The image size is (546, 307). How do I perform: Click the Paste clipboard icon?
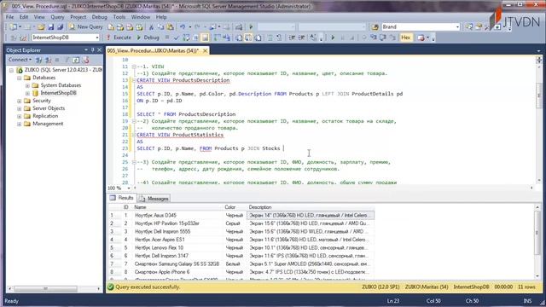(x=170, y=26)
